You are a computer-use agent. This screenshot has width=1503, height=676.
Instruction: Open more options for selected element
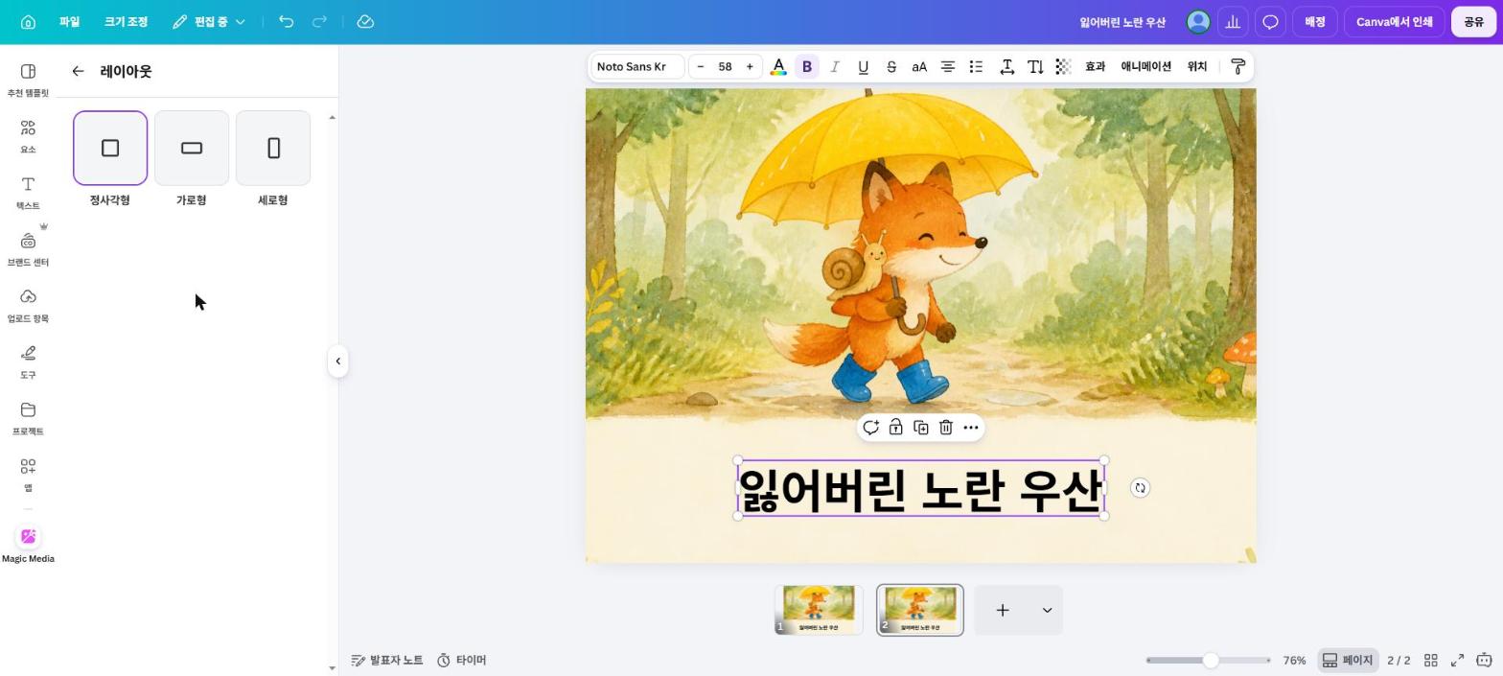click(x=971, y=428)
